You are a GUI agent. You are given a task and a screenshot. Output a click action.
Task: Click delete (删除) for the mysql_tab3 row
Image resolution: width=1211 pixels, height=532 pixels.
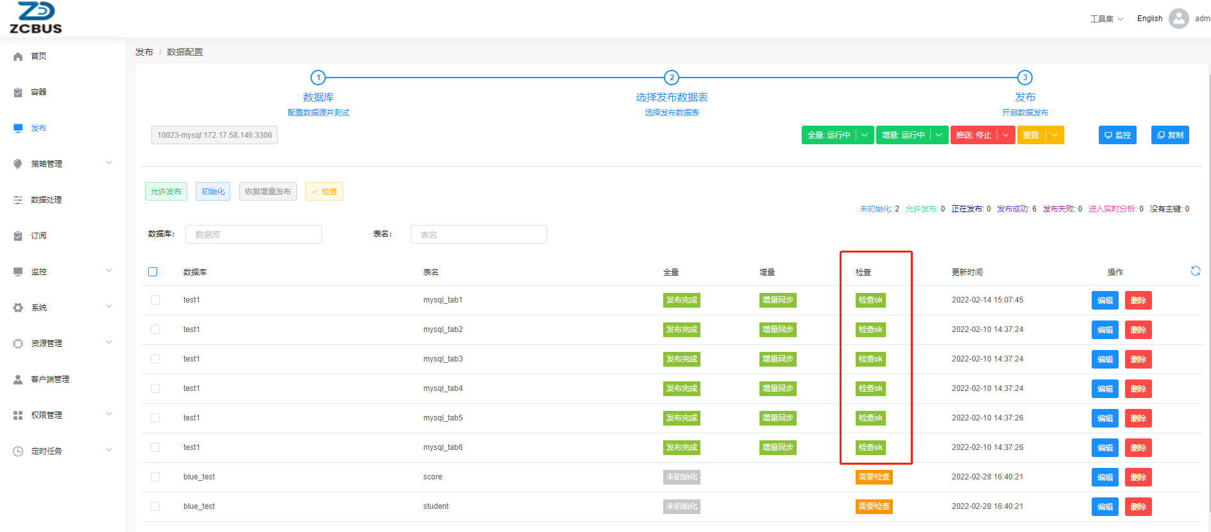click(x=1138, y=359)
